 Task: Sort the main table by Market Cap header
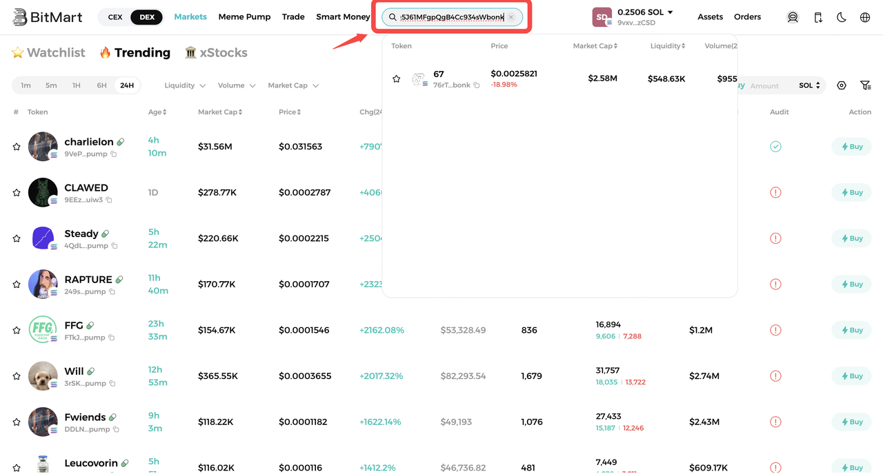[220, 112]
